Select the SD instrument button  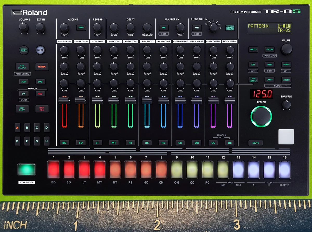click(81, 143)
